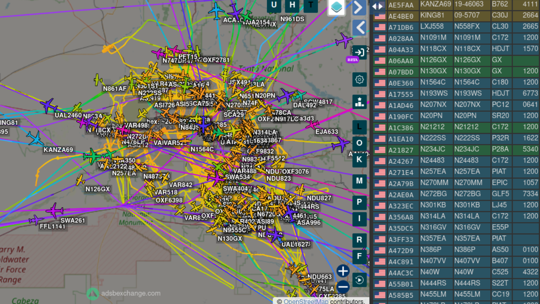The image size is (540, 304).
Task: Click the sidebar resize double-arrow handle
Action: pyautogui.click(x=377, y=6)
